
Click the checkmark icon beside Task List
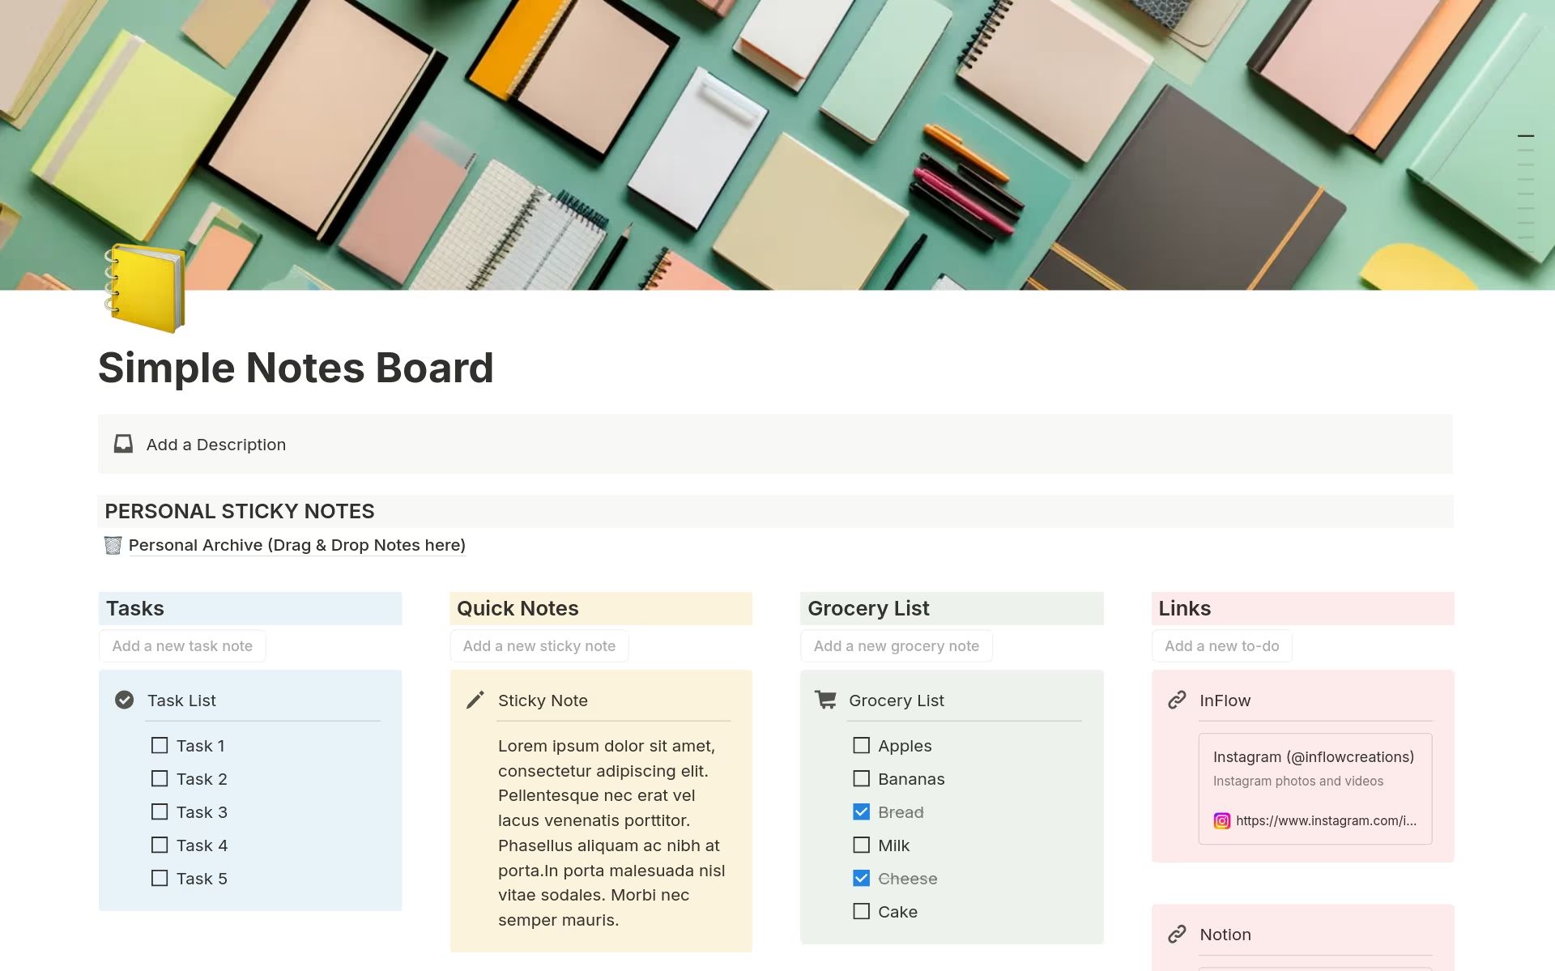click(124, 700)
